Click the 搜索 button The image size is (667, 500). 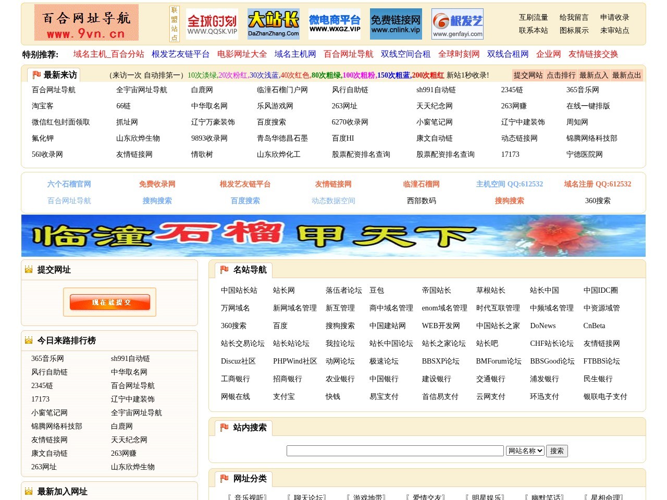tap(557, 451)
